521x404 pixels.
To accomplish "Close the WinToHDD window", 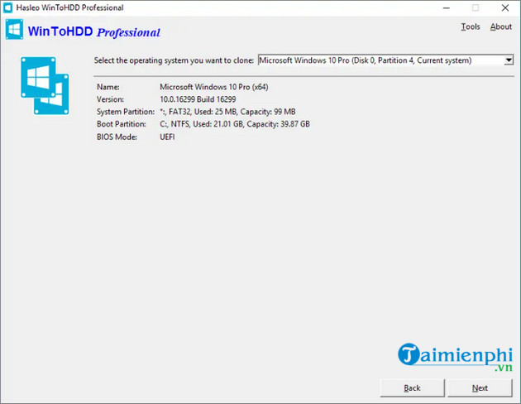I will 505,7.
